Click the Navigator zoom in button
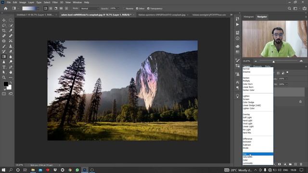The width and height of the screenshot is (308, 173). coord(301,61)
